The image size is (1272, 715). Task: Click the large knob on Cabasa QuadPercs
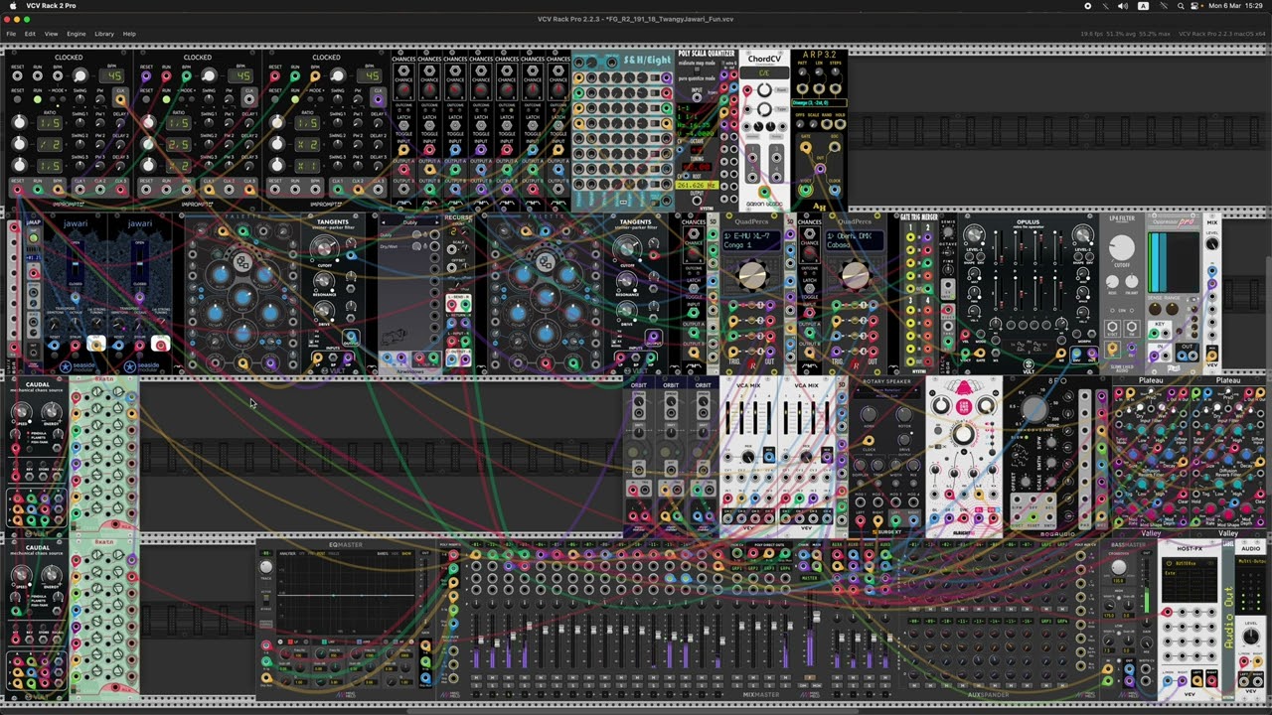point(855,275)
